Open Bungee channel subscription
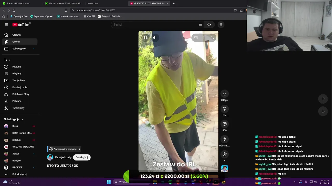Image resolution: width=332 pixels, height=186 pixels. click(19, 160)
